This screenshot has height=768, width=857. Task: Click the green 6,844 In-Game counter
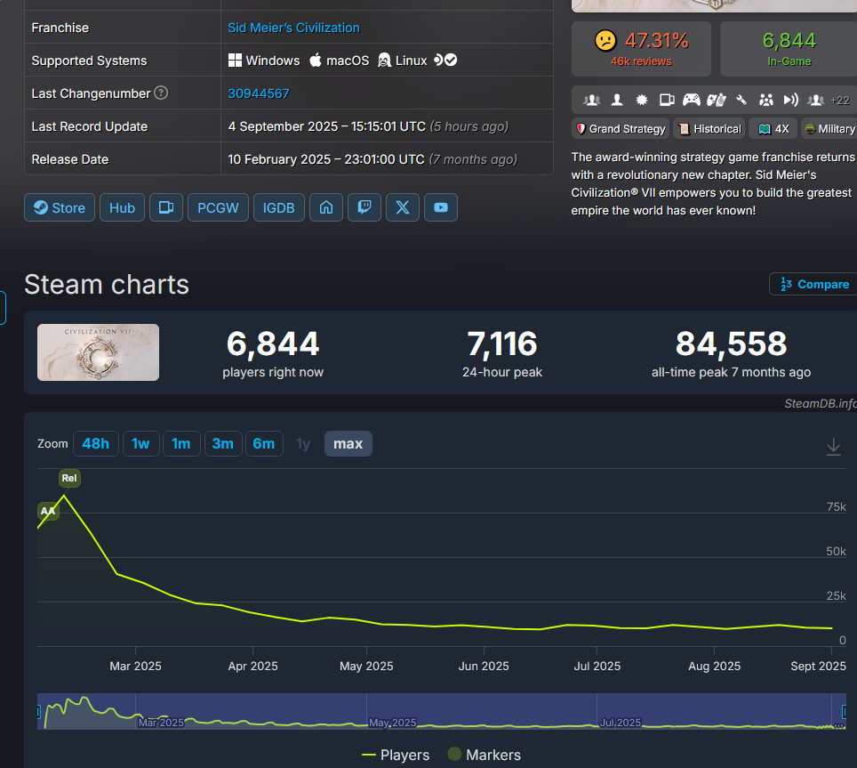[x=789, y=49]
